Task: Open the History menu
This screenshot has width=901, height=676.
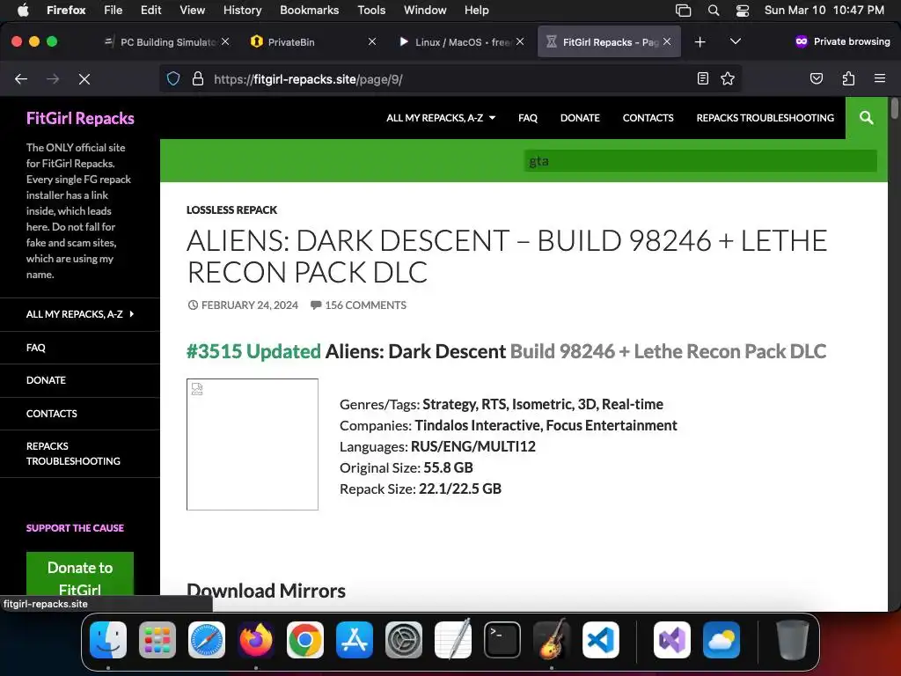Action: [x=242, y=10]
